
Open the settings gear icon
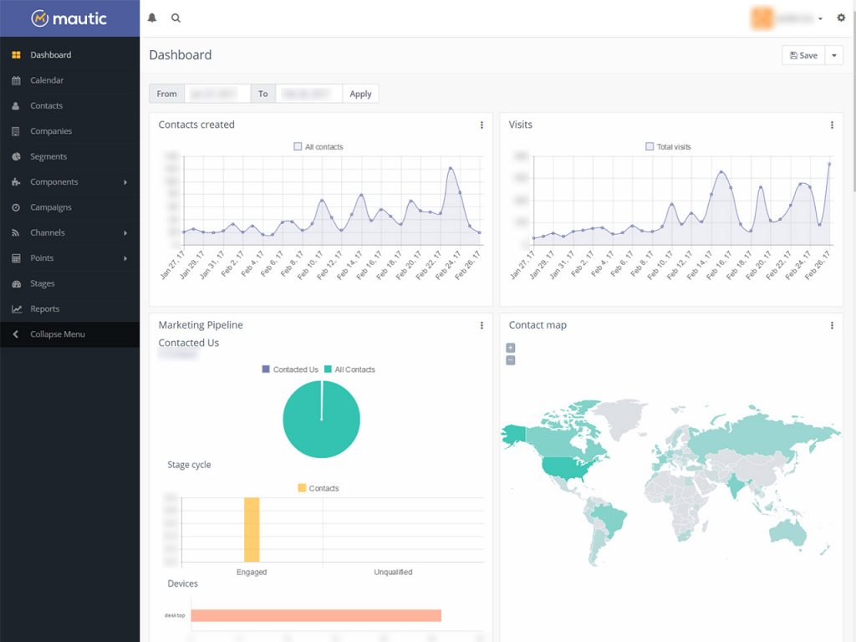(x=841, y=18)
